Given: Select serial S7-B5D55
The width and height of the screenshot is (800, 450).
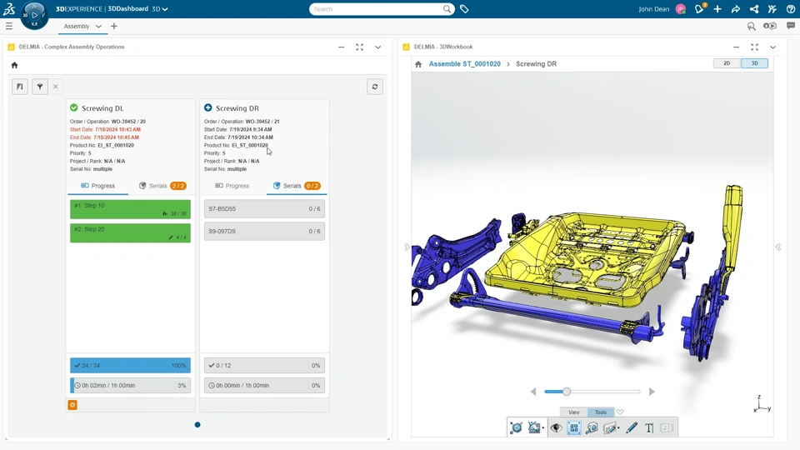Looking at the screenshot, I should pos(264,208).
